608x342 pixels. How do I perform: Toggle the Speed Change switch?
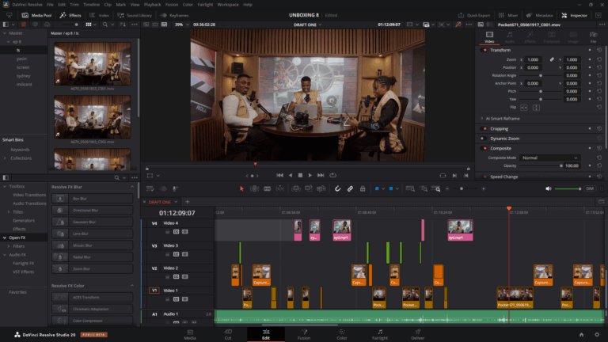484,177
